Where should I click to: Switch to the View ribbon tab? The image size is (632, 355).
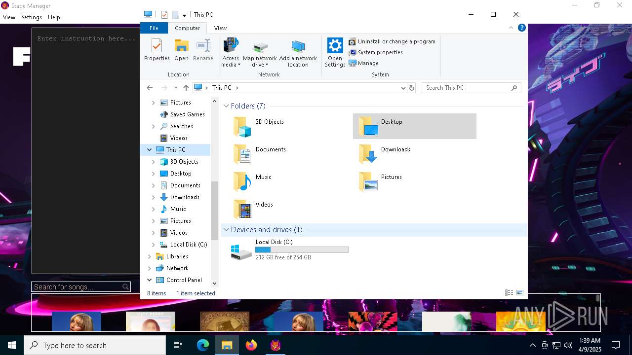point(220,28)
